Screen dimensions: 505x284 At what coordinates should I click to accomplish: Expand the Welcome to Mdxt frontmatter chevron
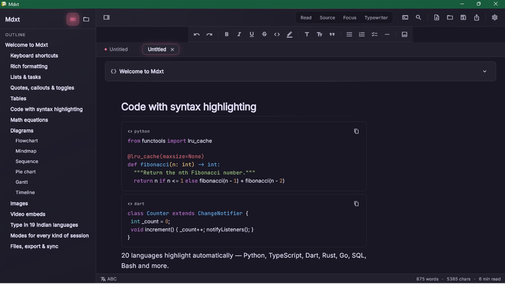(485, 71)
